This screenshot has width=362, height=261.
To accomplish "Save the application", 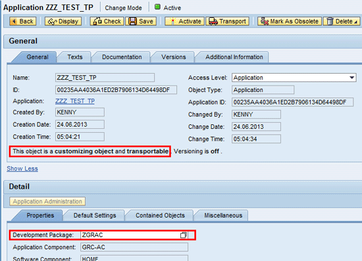I will (x=141, y=21).
